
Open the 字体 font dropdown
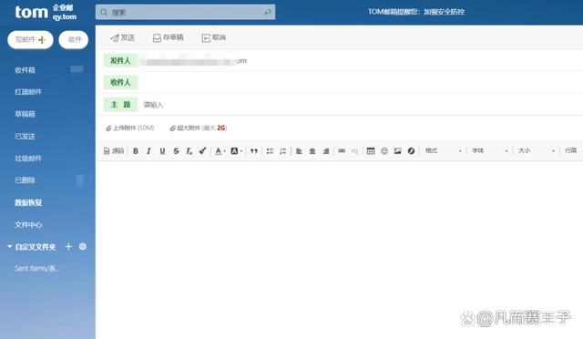click(490, 150)
